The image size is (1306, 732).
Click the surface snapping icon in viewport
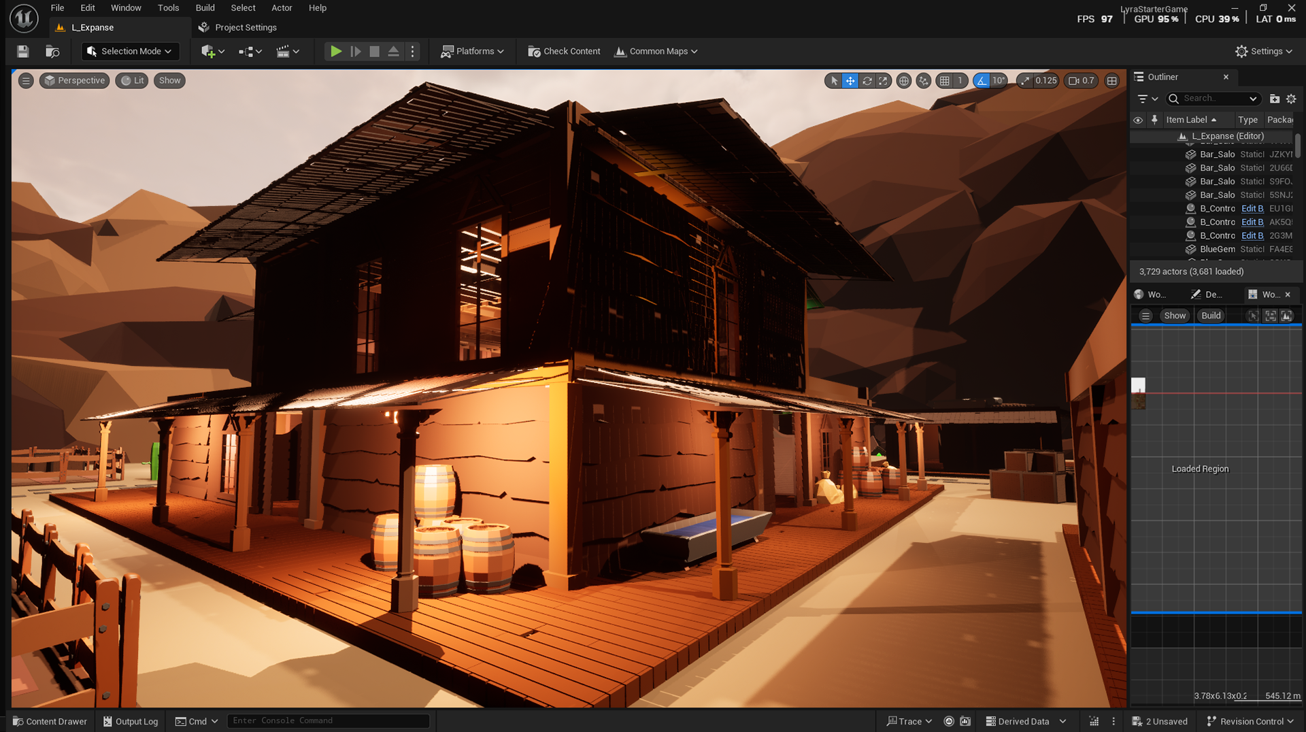pos(923,81)
